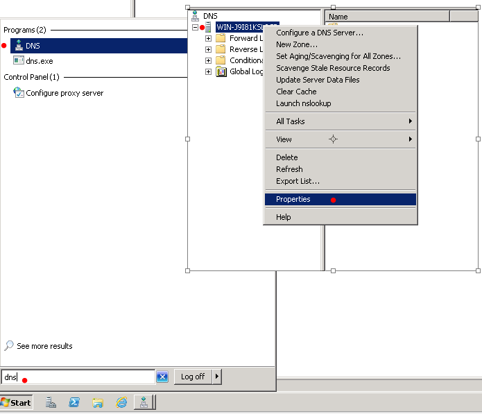The height and width of the screenshot is (414, 482).
Task: Choose Update Server Data Files
Action: pos(341,80)
